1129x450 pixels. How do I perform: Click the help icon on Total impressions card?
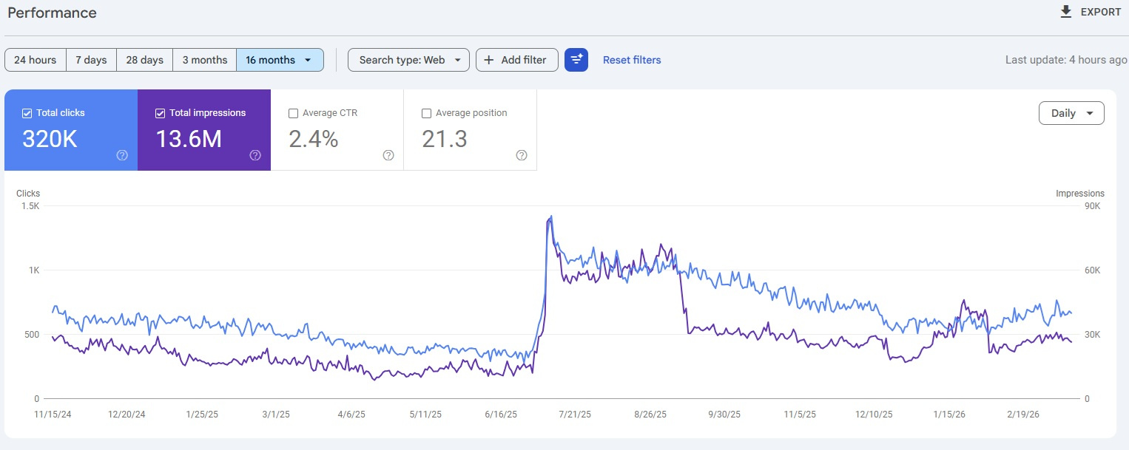click(x=255, y=155)
